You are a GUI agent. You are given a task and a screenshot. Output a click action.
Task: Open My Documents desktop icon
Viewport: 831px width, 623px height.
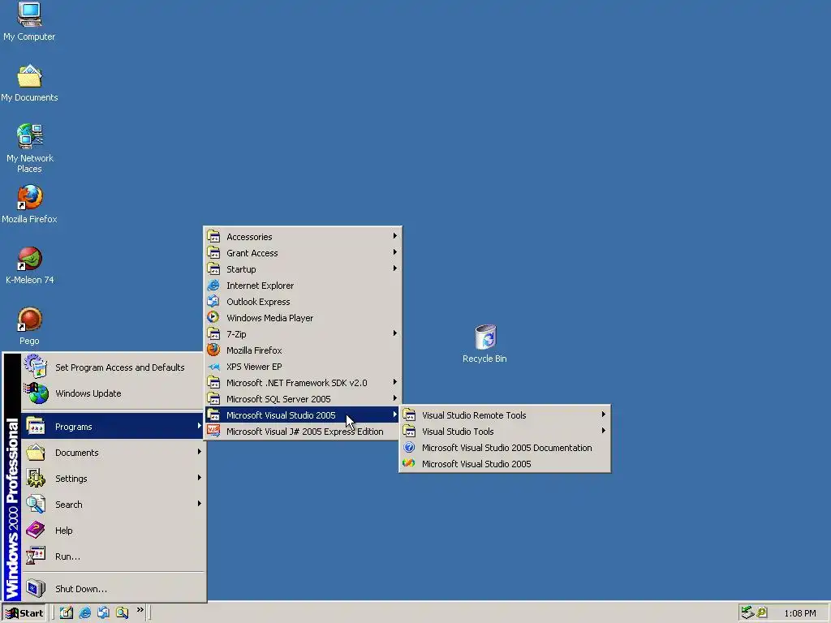29,83
